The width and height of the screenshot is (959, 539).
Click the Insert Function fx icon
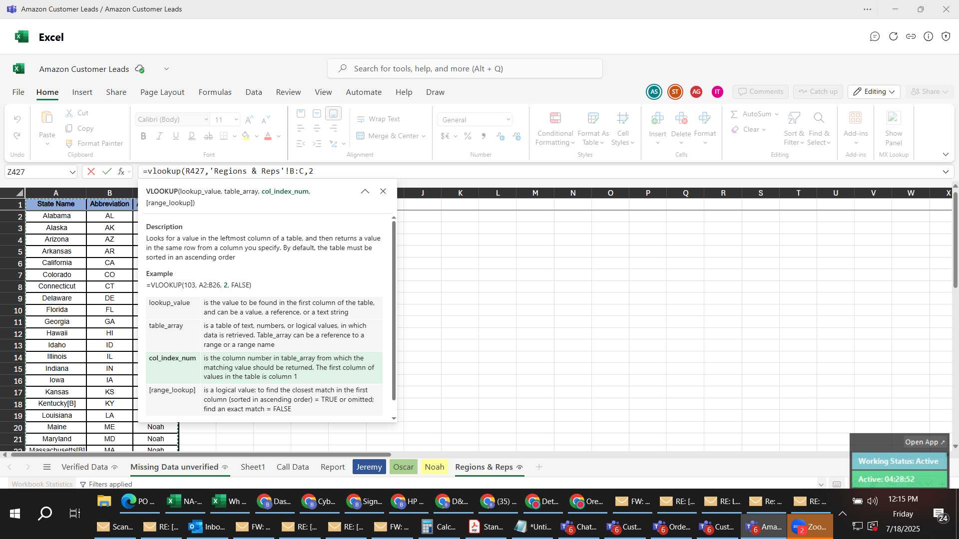pos(121,171)
